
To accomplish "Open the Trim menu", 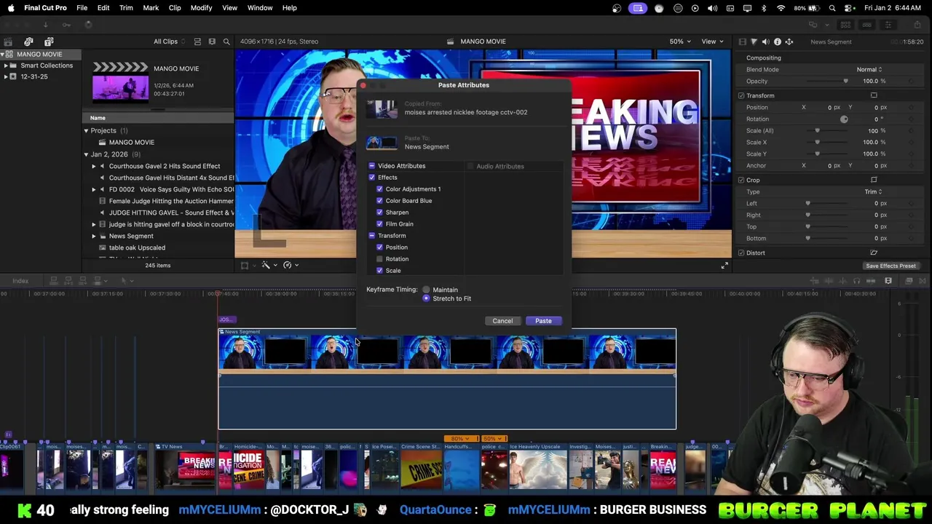I will pyautogui.click(x=126, y=8).
